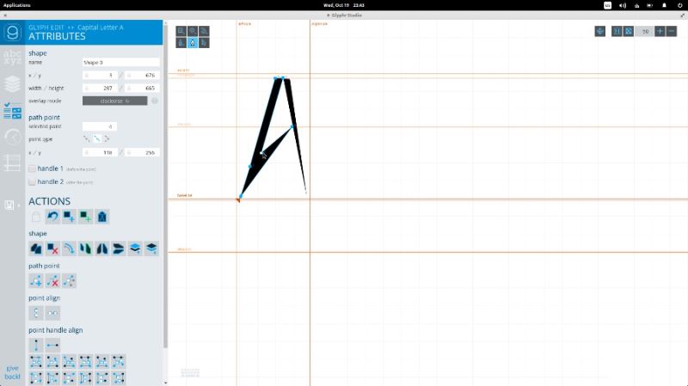Move shape layer down

[x=151, y=248]
